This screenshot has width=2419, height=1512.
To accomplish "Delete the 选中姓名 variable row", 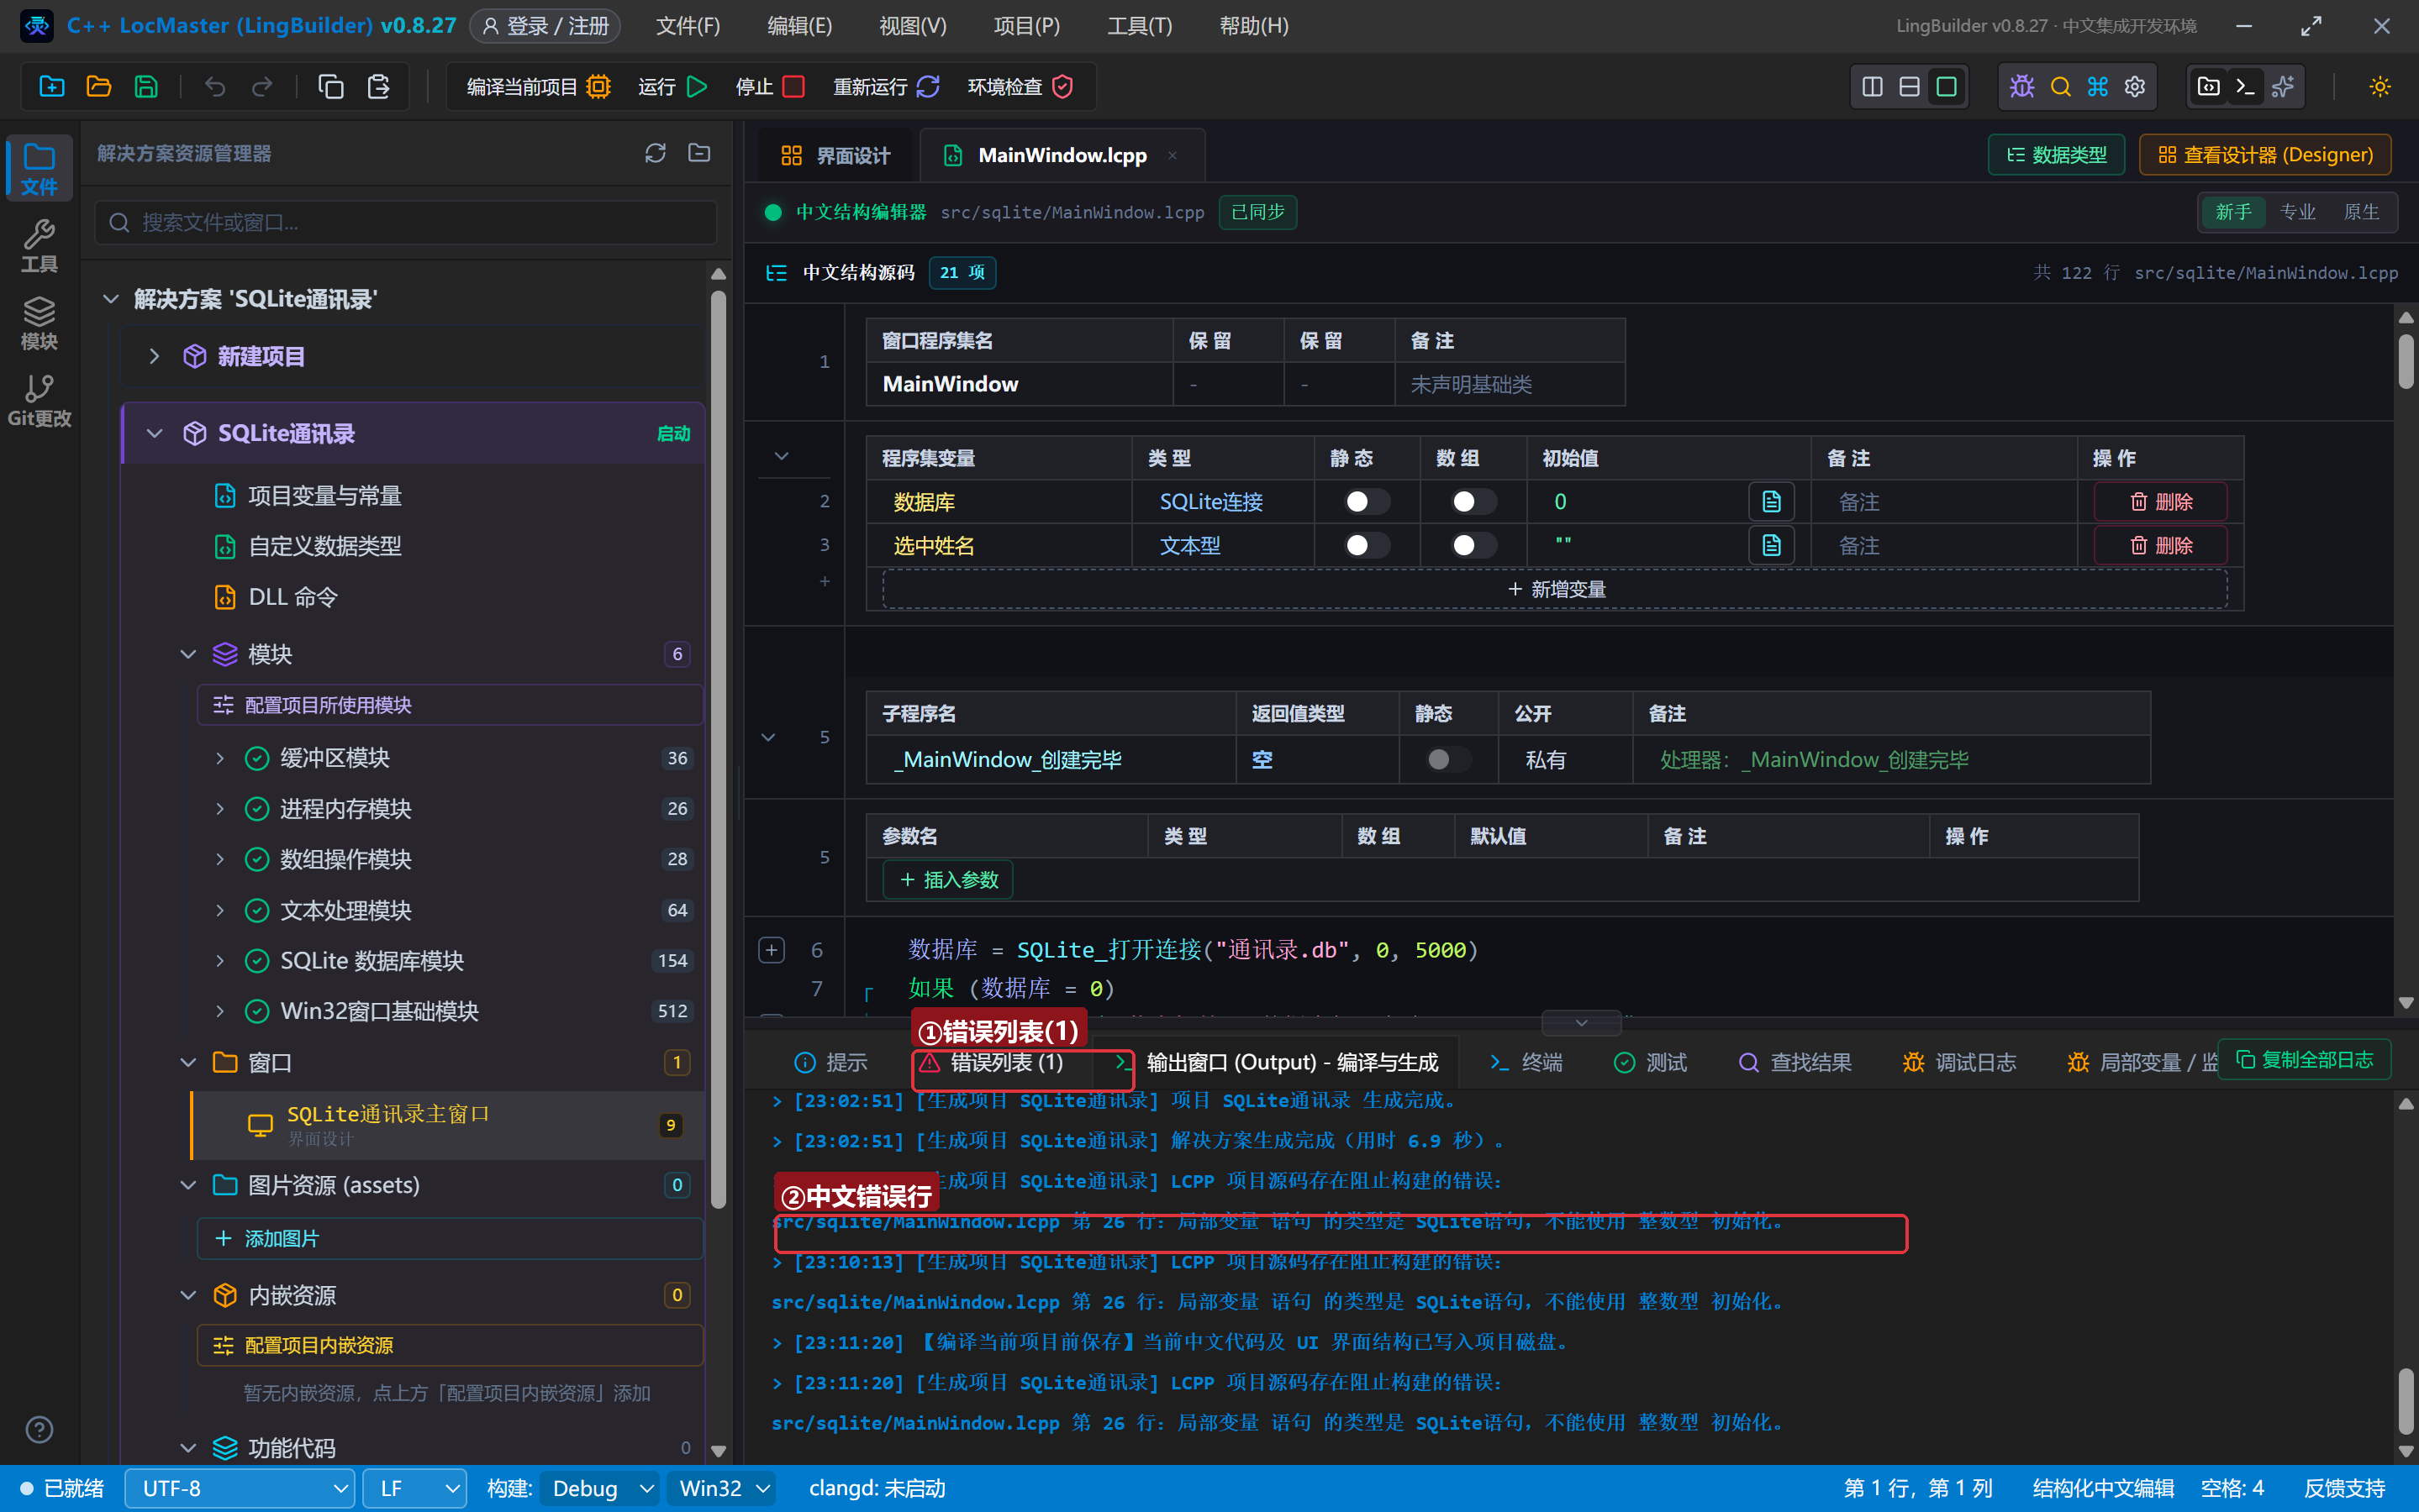I will click(x=2161, y=546).
